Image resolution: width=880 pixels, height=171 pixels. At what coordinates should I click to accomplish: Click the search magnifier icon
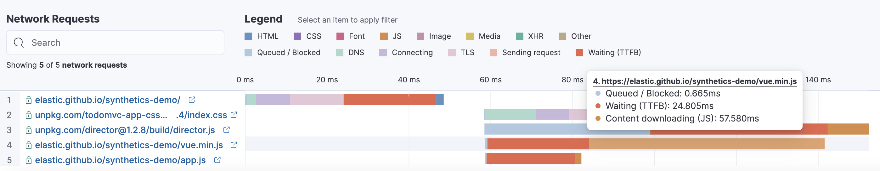pos(19,43)
